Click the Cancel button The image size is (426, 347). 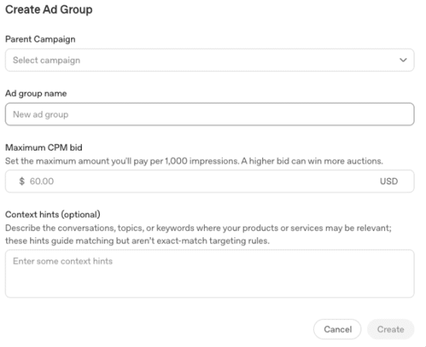coord(337,329)
